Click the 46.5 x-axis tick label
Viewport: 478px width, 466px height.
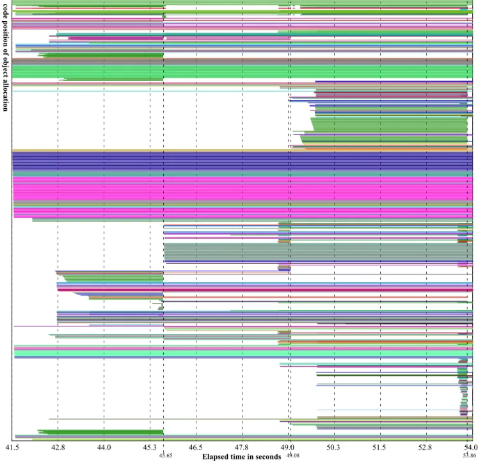[x=196, y=447]
